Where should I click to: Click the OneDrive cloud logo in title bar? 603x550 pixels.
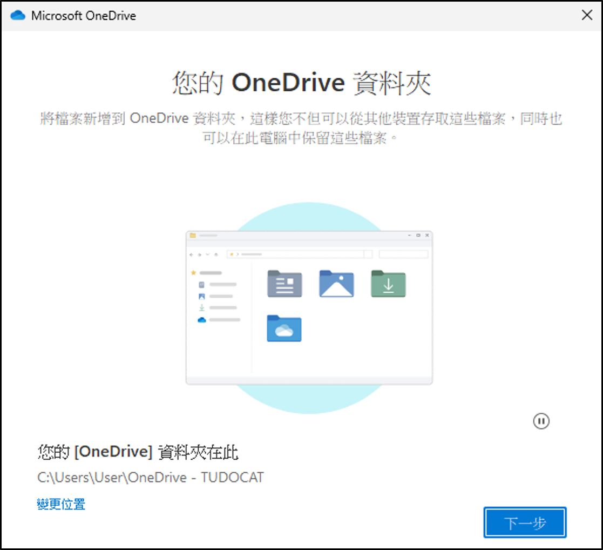coord(18,15)
